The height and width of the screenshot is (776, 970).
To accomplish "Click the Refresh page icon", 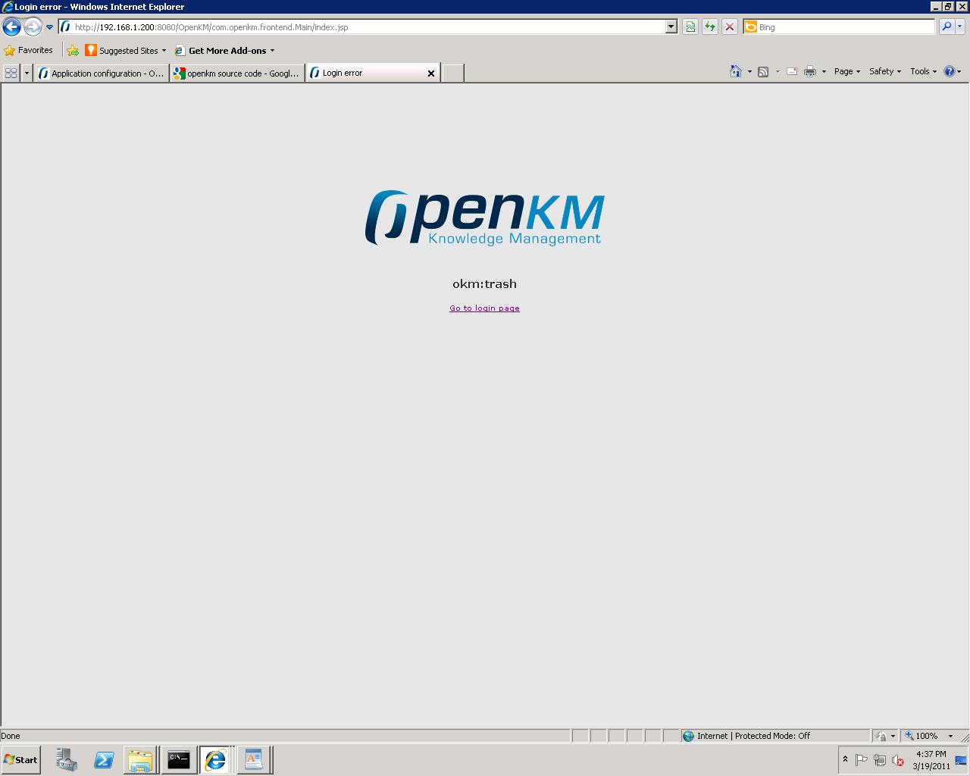I will click(710, 27).
